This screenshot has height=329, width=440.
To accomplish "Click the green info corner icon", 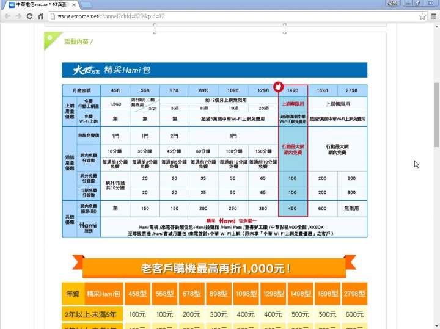I will coord(51,38).
